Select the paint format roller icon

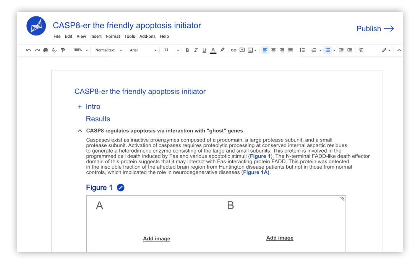point(63,50)
